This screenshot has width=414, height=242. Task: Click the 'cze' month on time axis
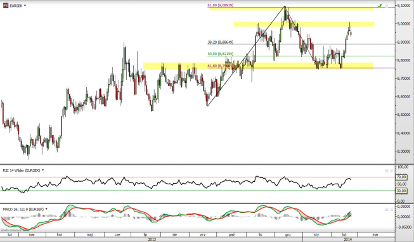(x=117, y=234)
